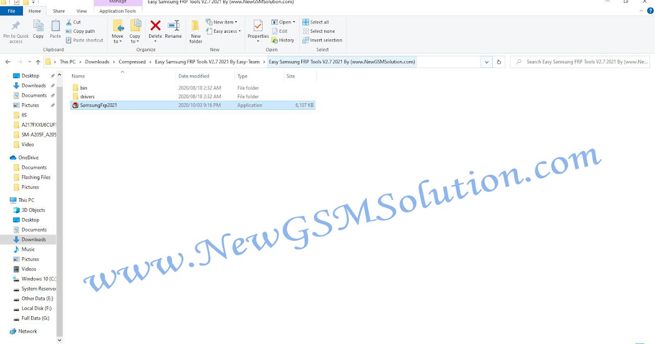Image resolution: width=655 pixels, height=344 pixels.
Task: Click the 6,107 KB size cell
Action: point(305,105)
